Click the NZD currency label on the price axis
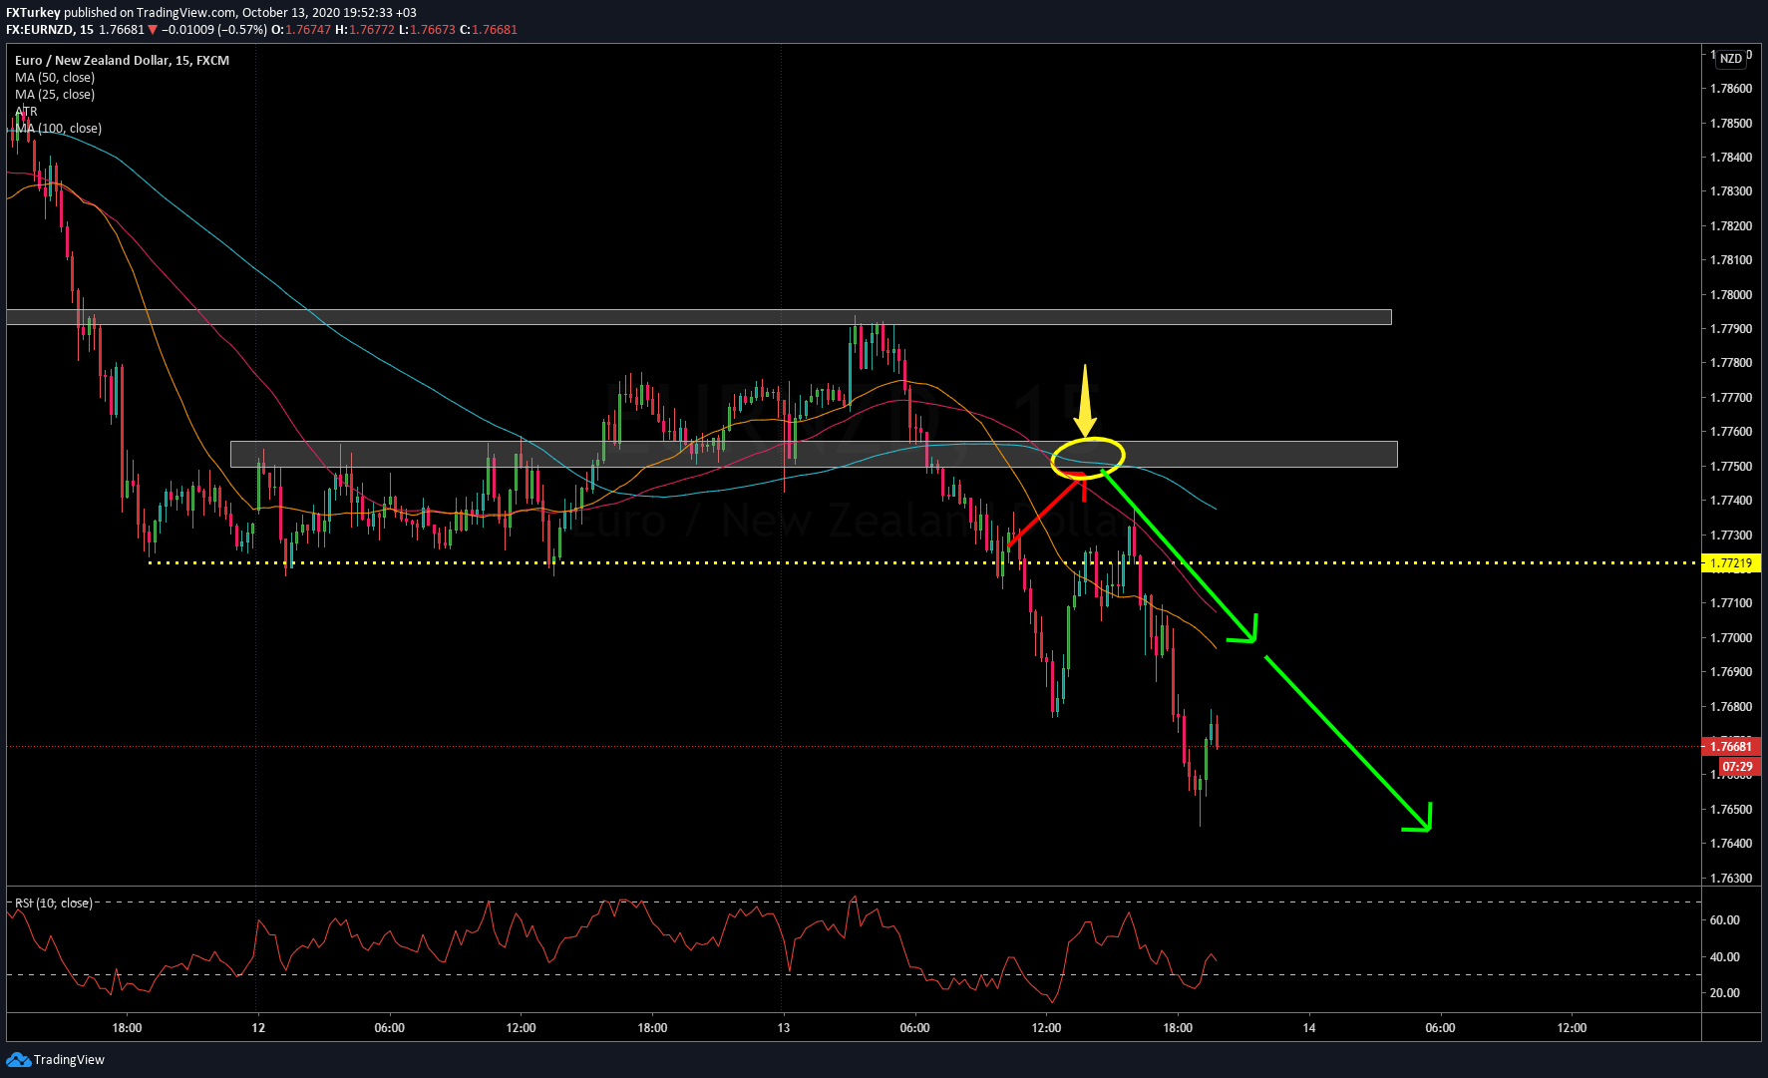Image resolution: width=1768 pixels, height=1078 pixels. pyautogui.click(x=1731, y=59)
